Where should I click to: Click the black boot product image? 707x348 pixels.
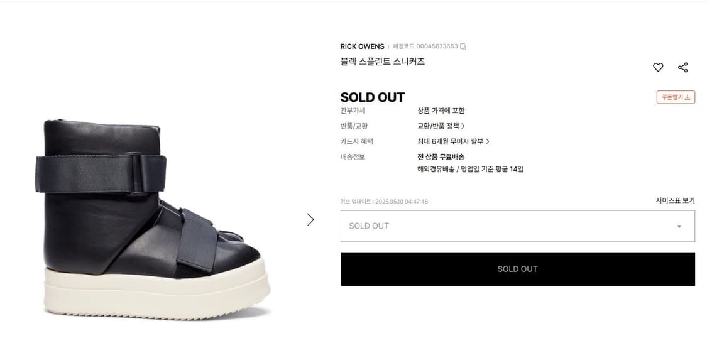click(x=153, y=218)
